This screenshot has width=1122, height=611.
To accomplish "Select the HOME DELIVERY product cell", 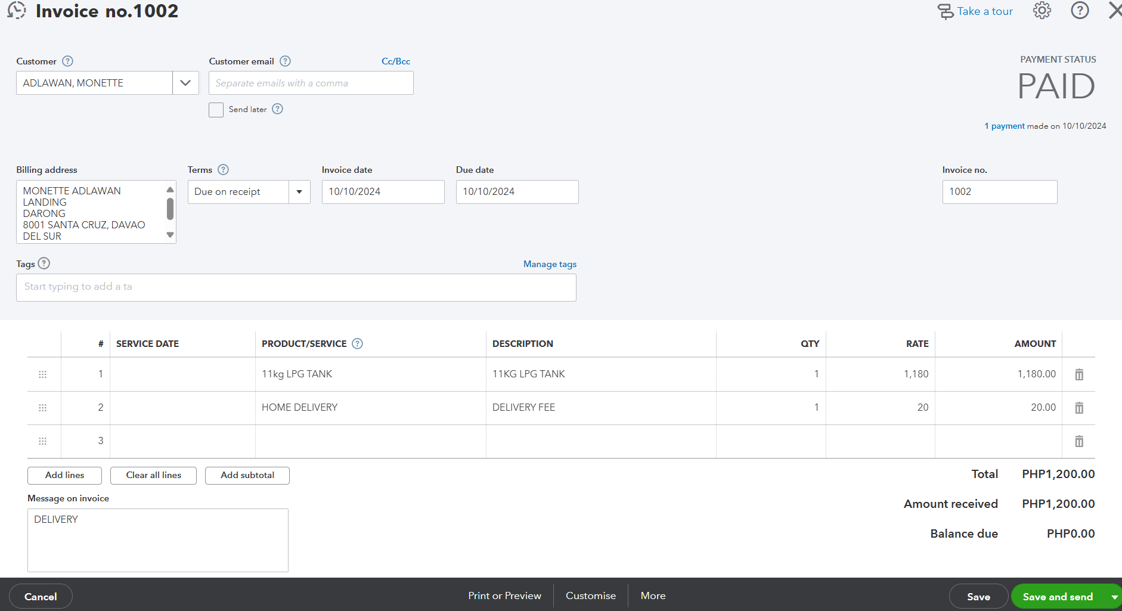I will (370, 408).
